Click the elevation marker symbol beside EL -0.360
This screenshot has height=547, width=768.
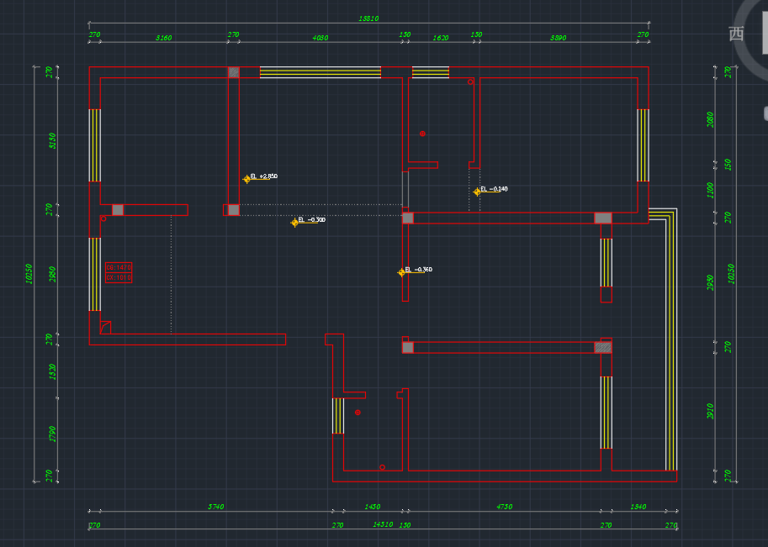(401, 272)
